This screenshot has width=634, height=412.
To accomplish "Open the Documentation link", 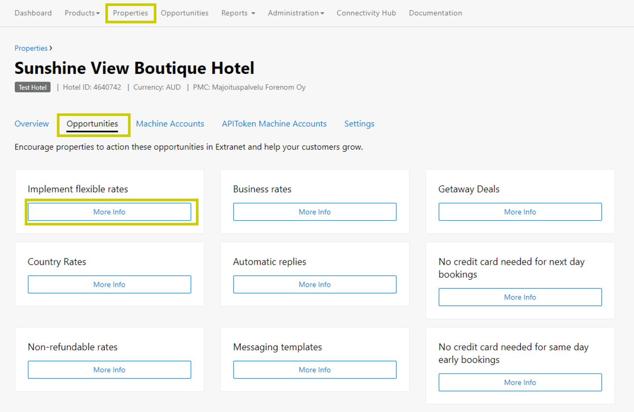I will [435, 13].
